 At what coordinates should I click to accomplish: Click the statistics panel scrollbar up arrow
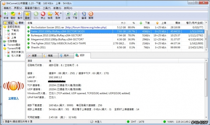coord(206,60)
